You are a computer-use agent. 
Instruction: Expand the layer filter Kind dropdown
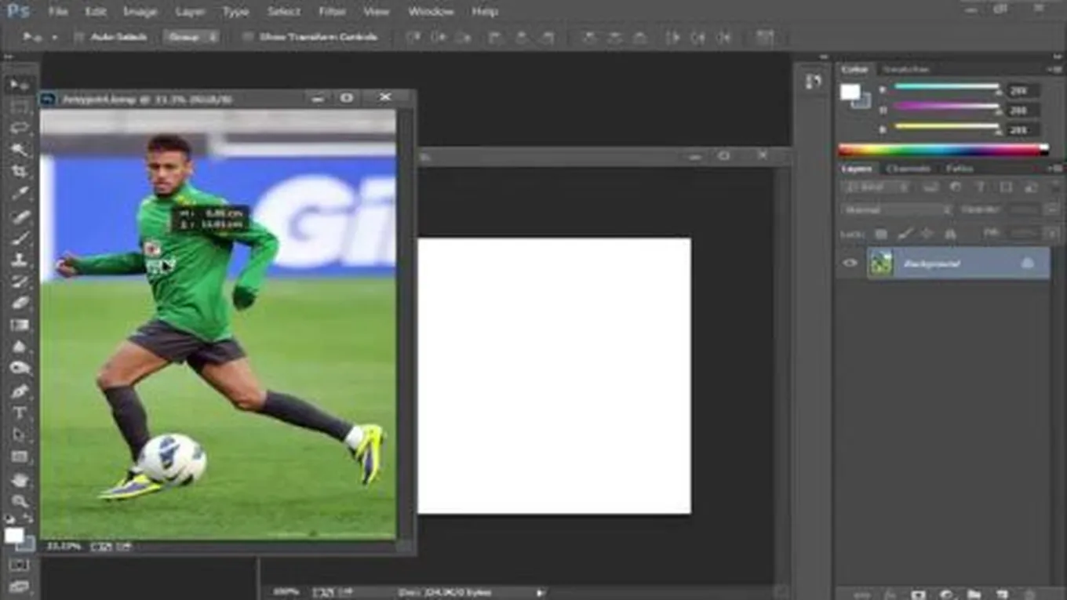coord(875,187)
